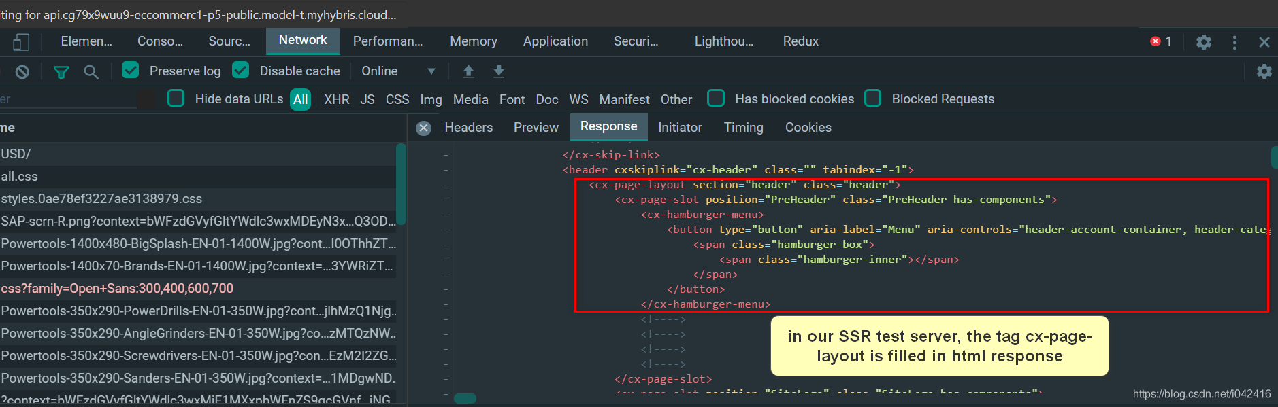Click the response pane horizontal scrollbar
The height and width of the screenshot is (407, 1278).
pos(465,399)
